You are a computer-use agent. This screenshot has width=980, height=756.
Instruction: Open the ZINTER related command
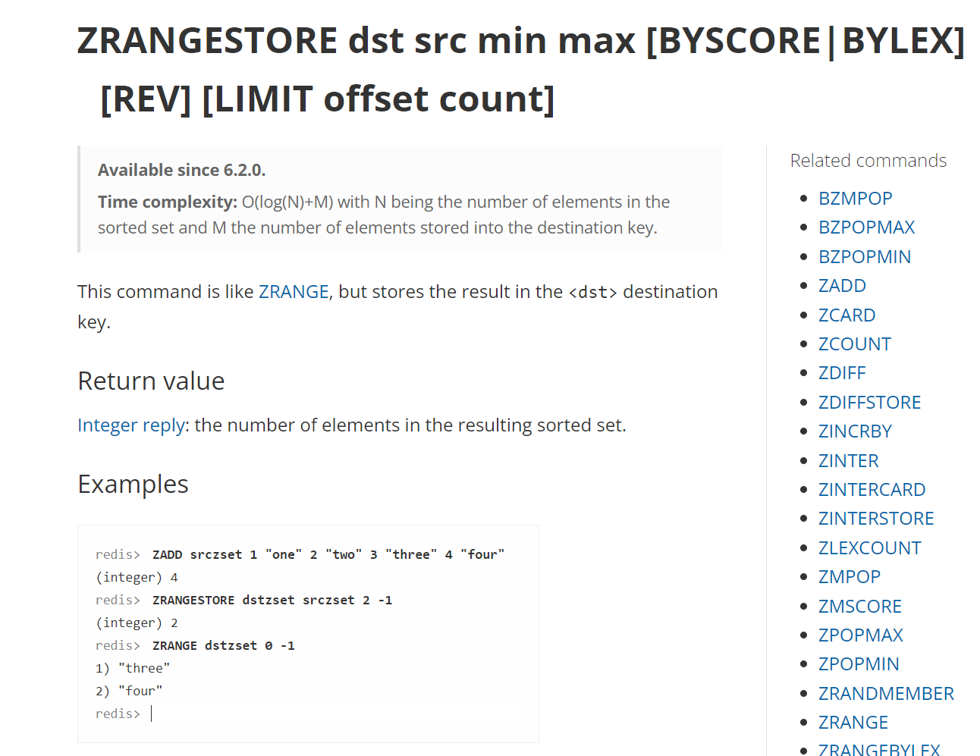[848, 460]
